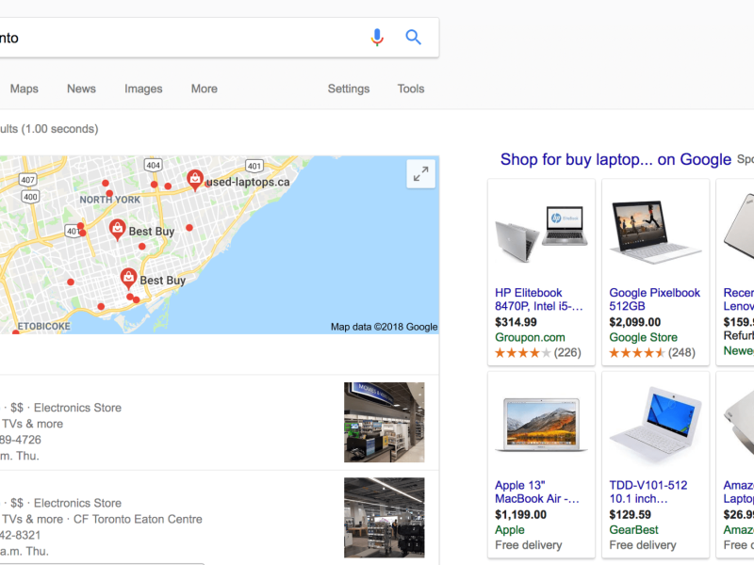
Task: Open the CF Toronto Eaton Centre store photo
Action: coord(385,517)
